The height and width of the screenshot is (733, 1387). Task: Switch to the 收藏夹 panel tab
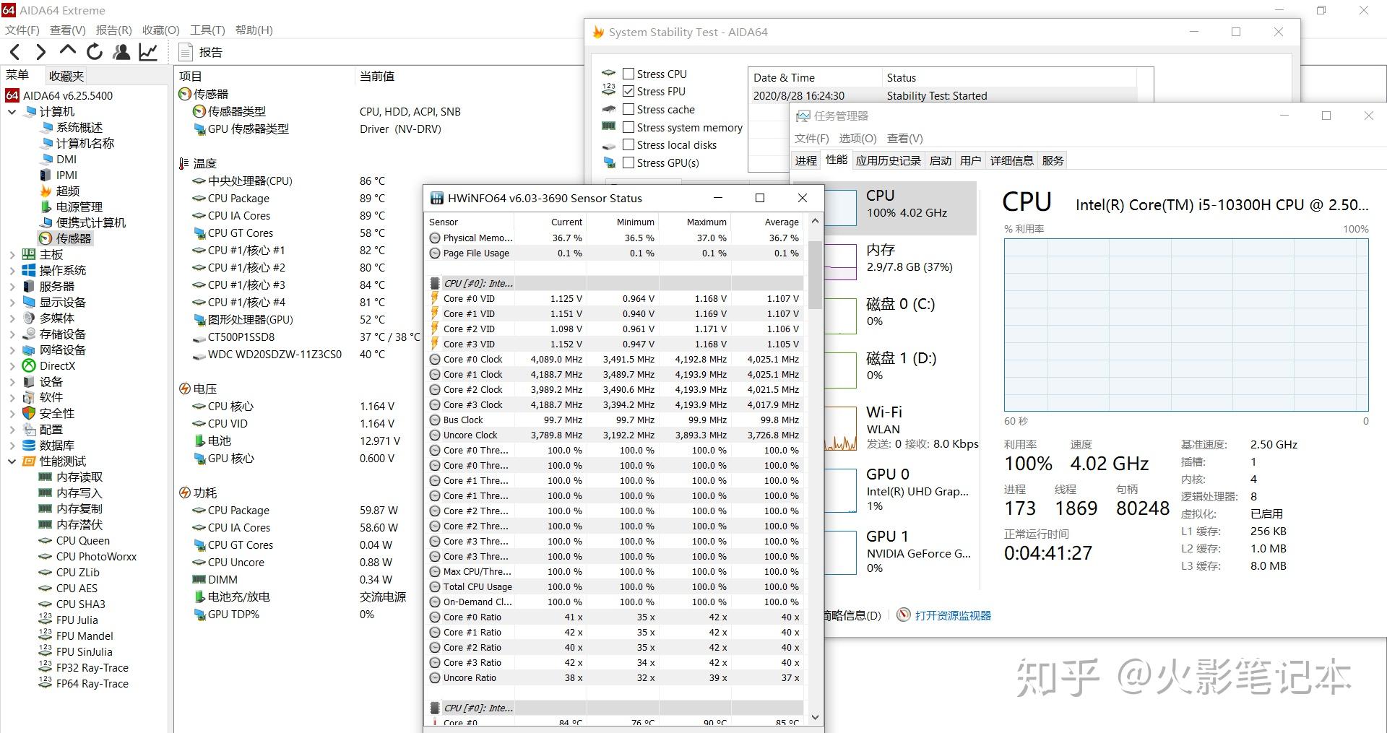click(x=66, y=76)
